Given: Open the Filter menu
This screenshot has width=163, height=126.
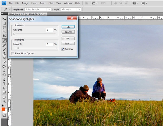Looking at the screenshot, I should click(x=51, y=3).
